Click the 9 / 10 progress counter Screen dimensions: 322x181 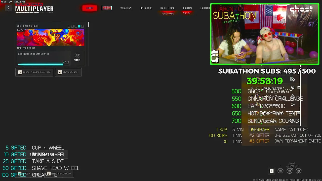coord(66,62)
